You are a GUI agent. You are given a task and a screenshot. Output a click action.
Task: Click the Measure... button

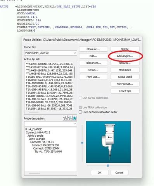pos(93,49)
